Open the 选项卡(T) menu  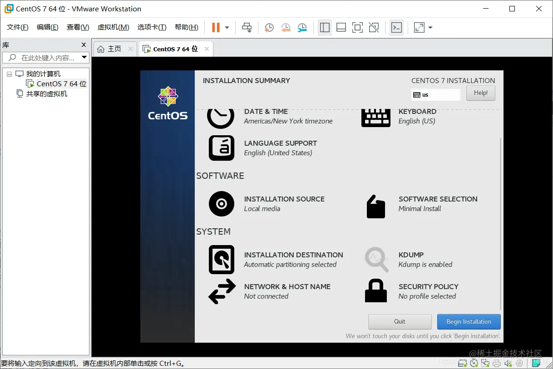[x=152, y=27]
